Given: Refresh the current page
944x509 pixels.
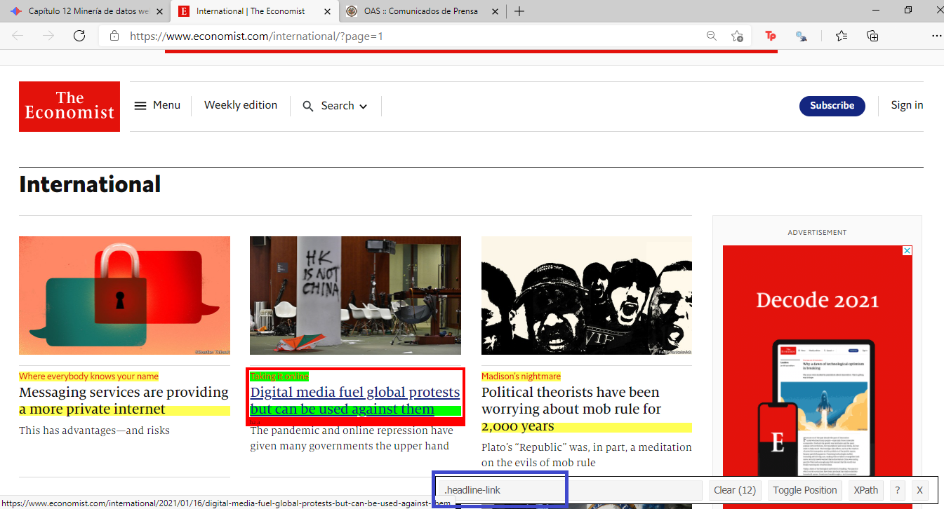Looking at the screenshot, I should coord(79,36).
